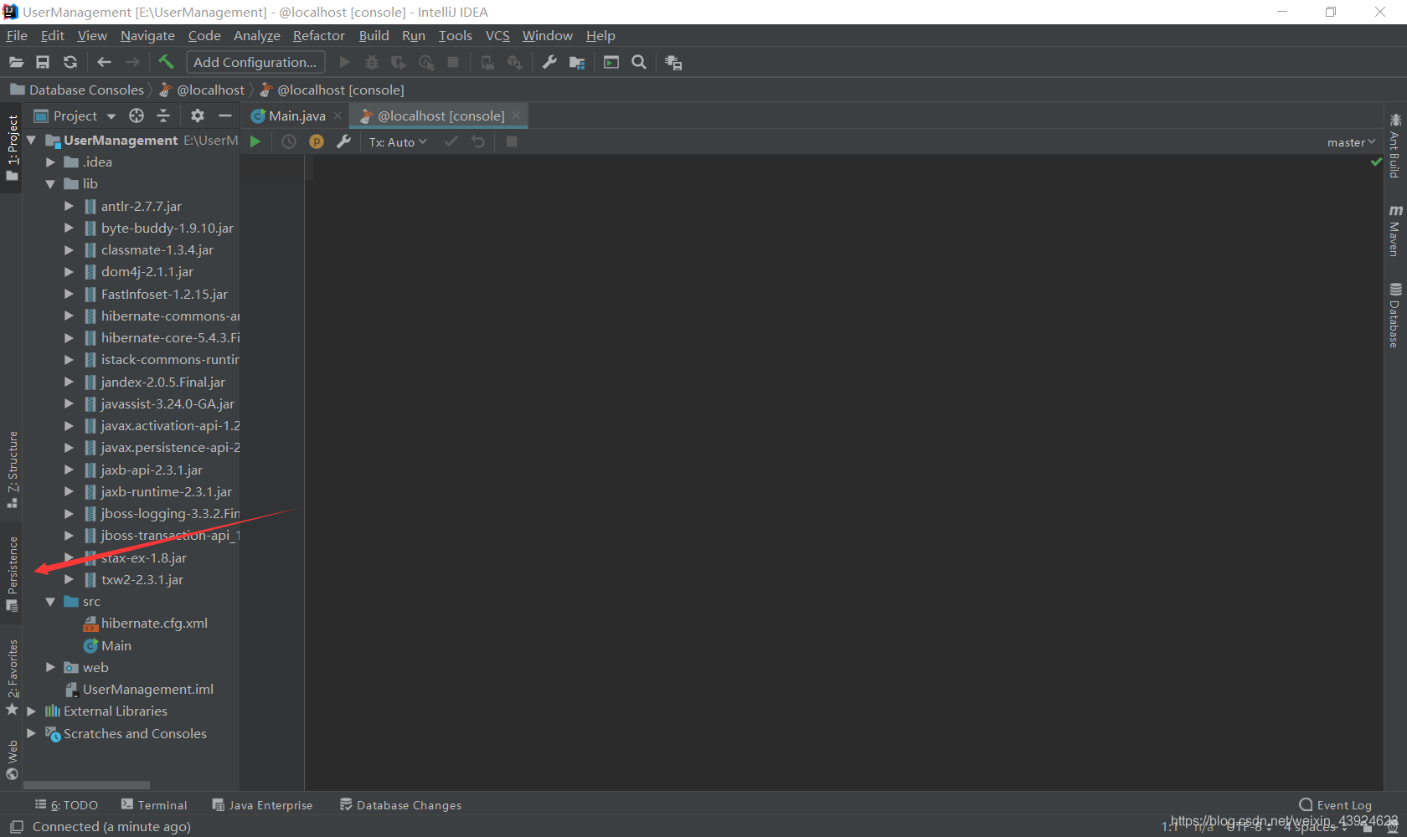
Task: Navigate back with left arrow icon
Action: click(x=104, y=62)
